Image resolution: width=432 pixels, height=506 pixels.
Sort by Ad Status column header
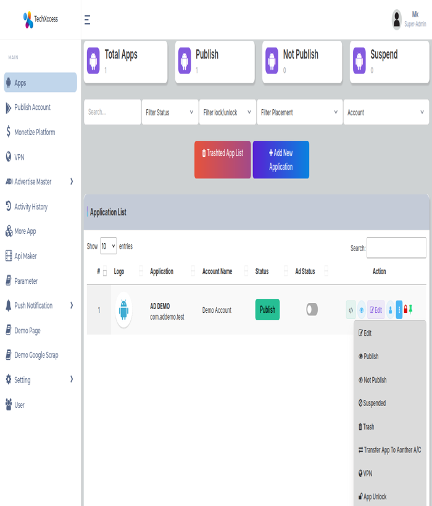point(305,272)
